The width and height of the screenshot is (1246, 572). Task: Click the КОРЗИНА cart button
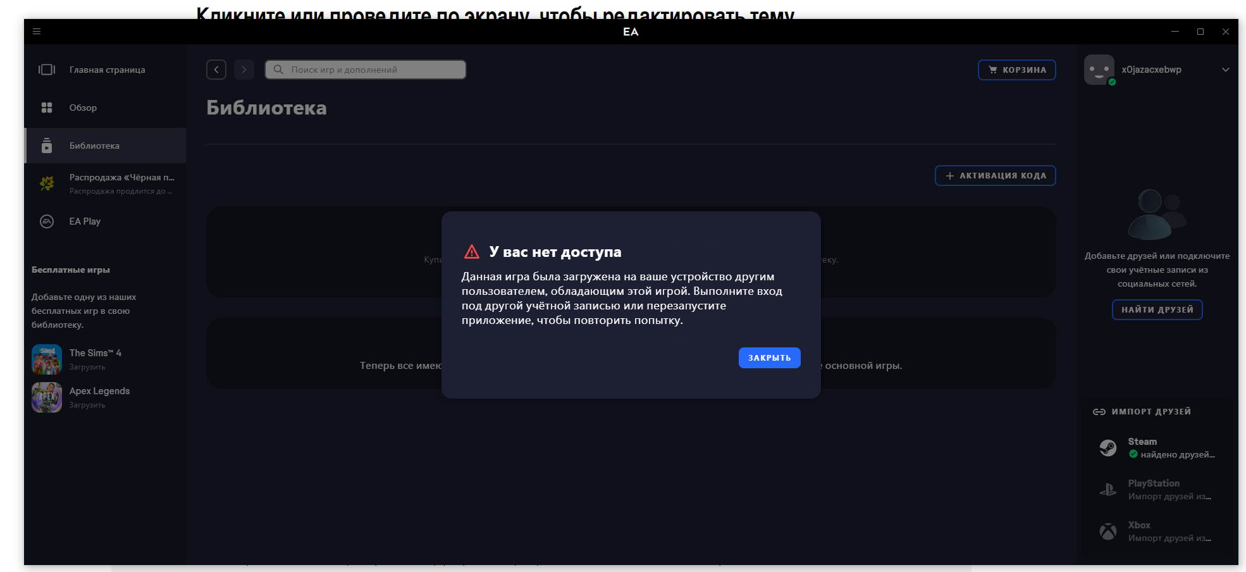pyautogui.click(x=1016, y=70)
